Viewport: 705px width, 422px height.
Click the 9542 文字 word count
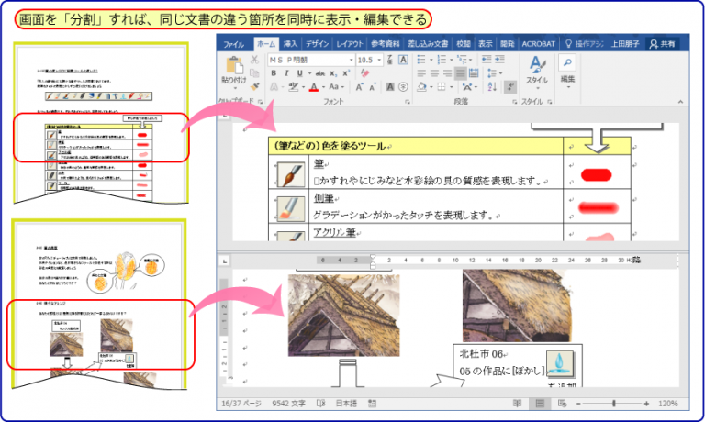point(288,404)
